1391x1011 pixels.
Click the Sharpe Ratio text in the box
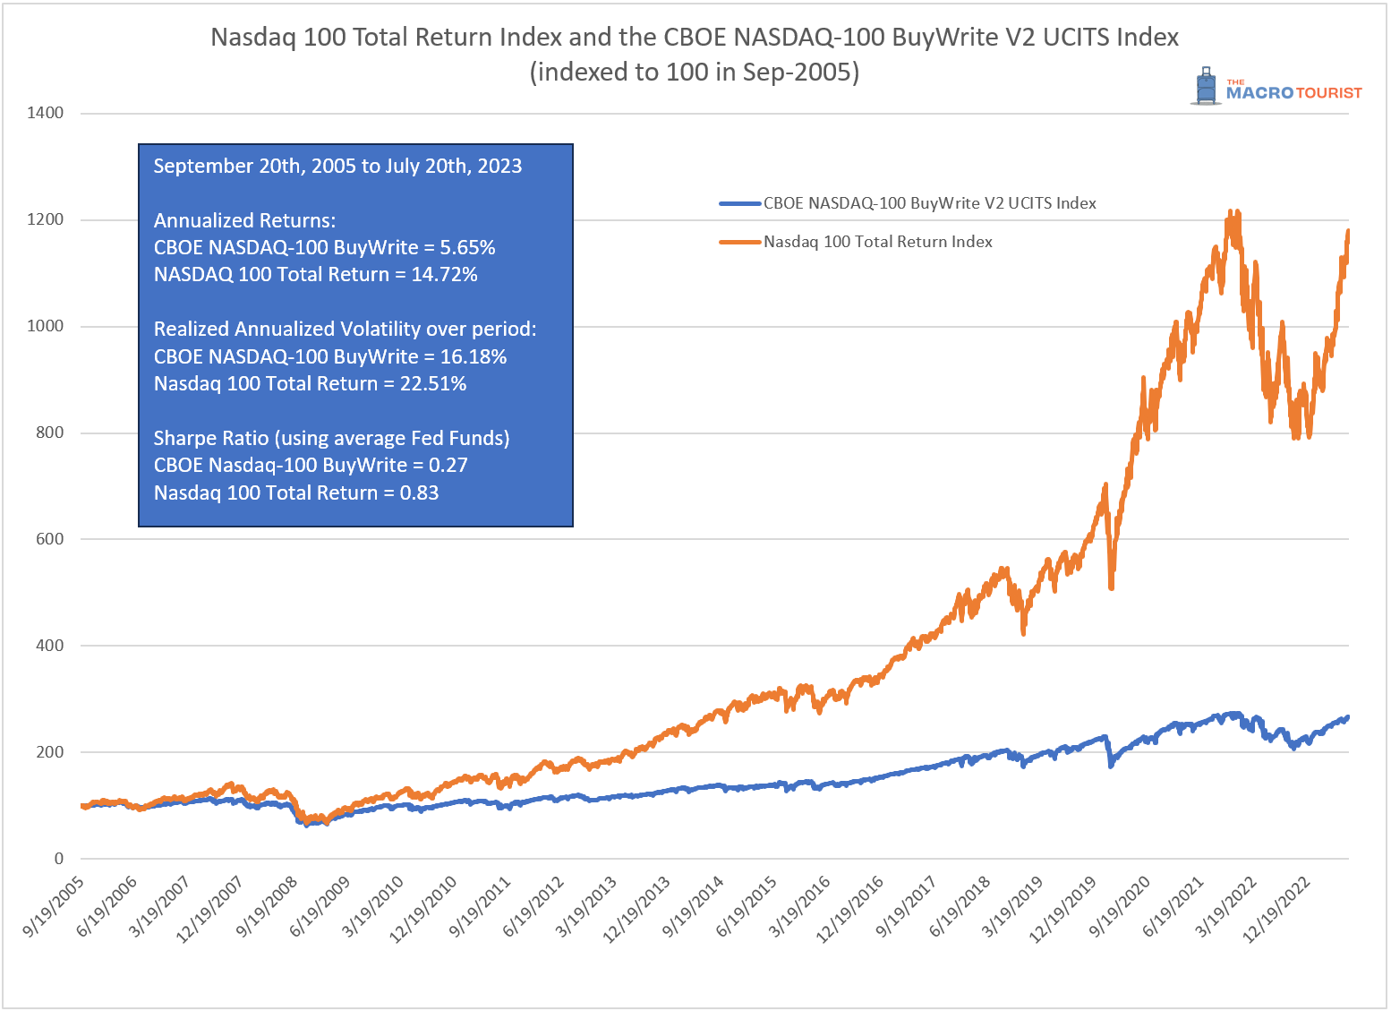[332, 439]
